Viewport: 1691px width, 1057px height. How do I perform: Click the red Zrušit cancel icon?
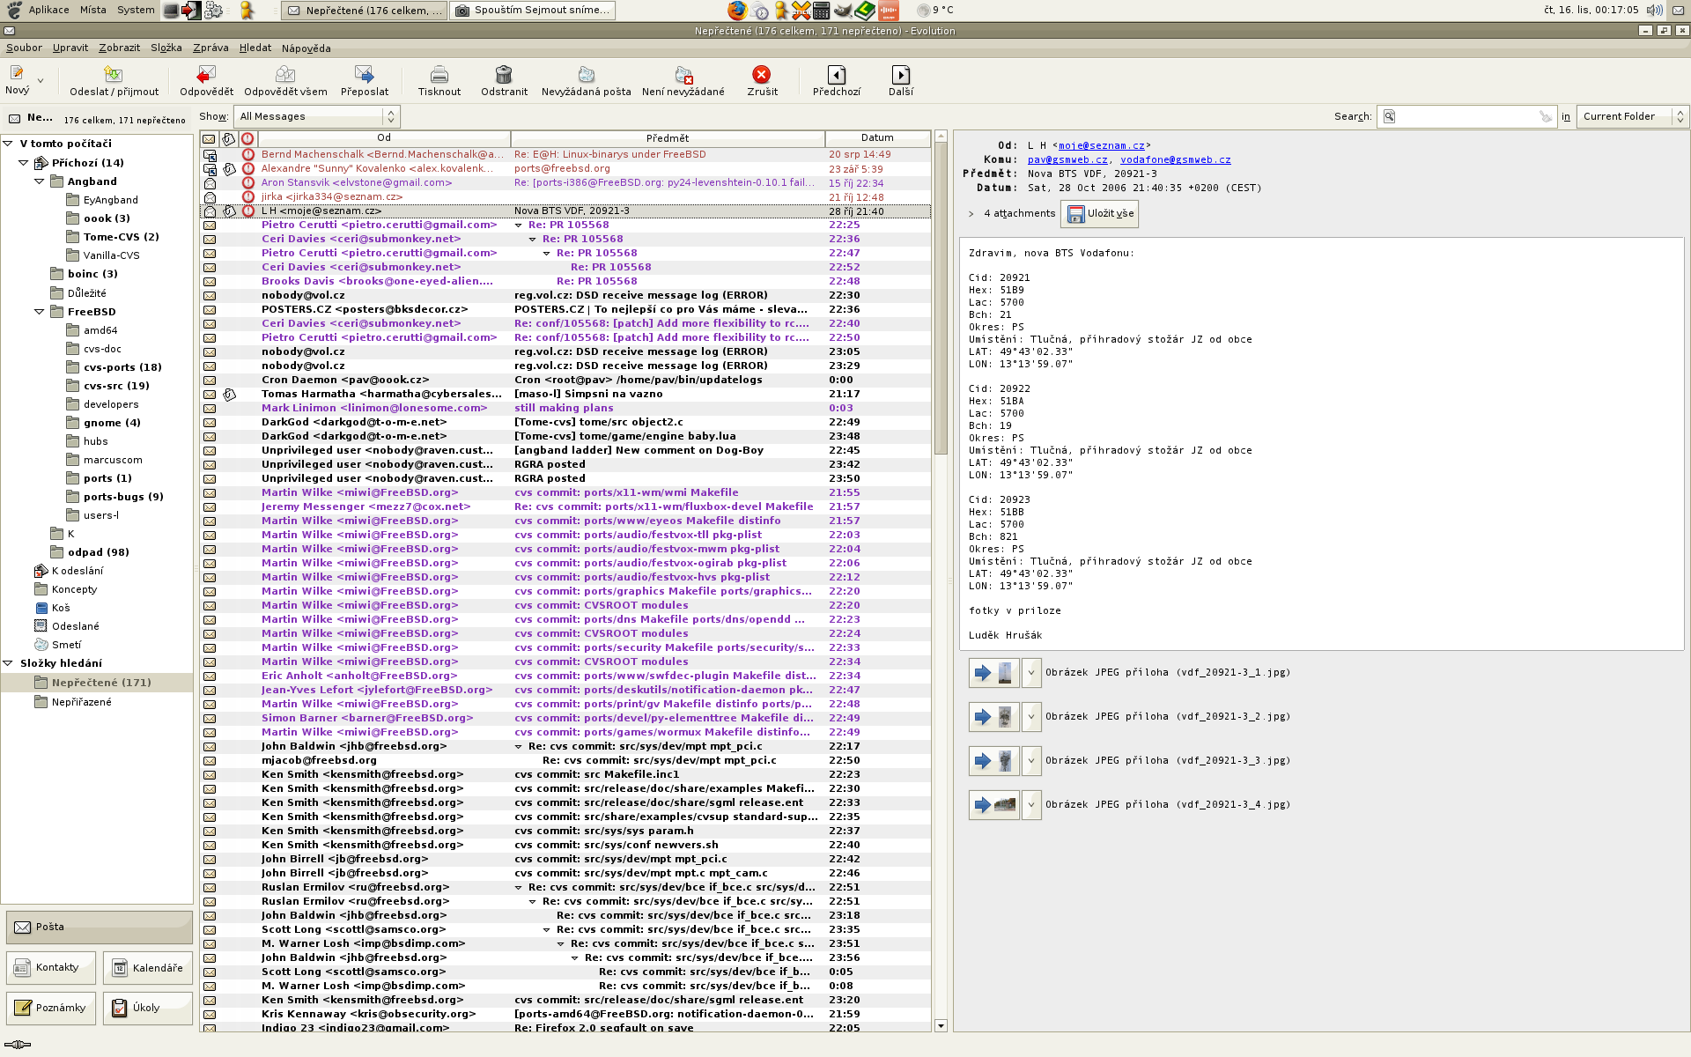[762, 75]
